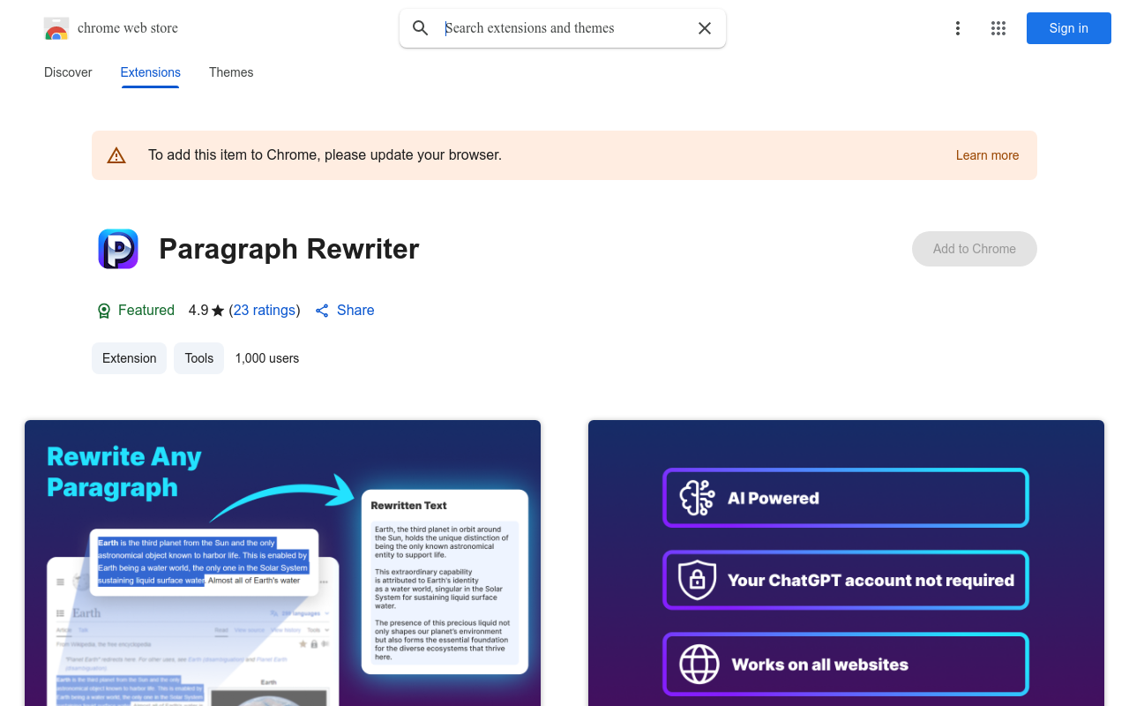Click the Chrome Web Store logo
Image resolution: width=1129 pixels, height=706 pixels.
[56, 28]
